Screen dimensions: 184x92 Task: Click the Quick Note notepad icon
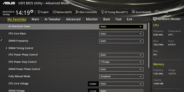tap(133, 12)
